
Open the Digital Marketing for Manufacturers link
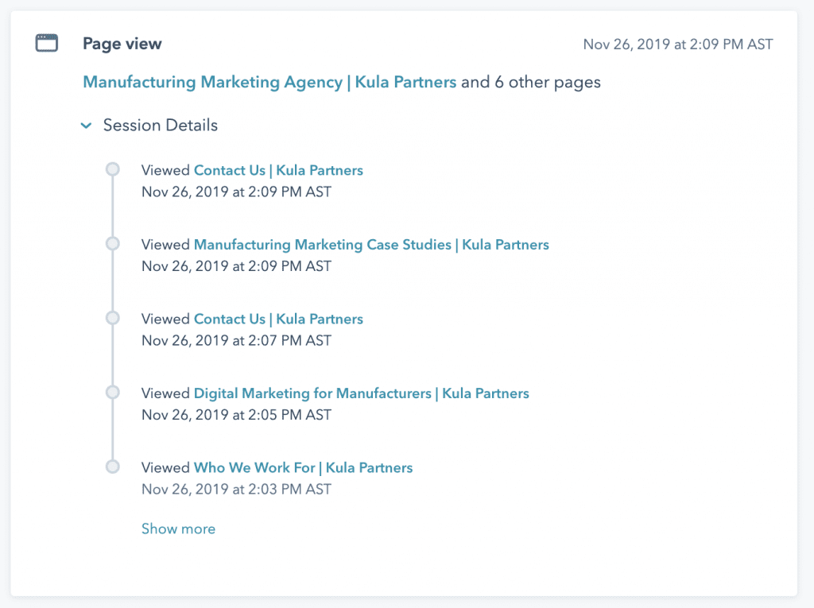[x=362, y=393]
